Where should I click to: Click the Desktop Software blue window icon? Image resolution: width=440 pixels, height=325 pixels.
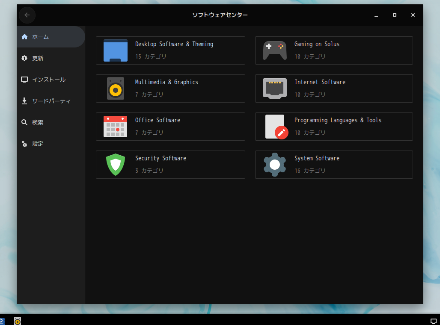pos(115,50)
